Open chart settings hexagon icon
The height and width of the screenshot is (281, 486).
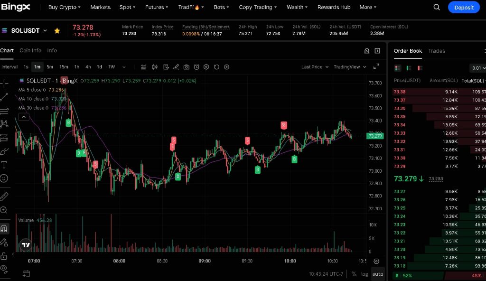click(206, 67)
